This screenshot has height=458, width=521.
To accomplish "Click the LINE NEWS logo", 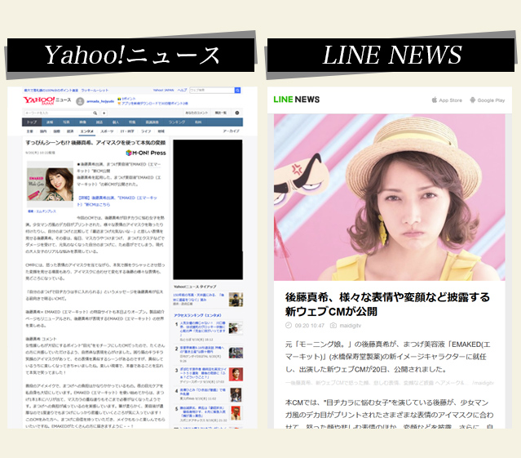I will pos(297,100).
